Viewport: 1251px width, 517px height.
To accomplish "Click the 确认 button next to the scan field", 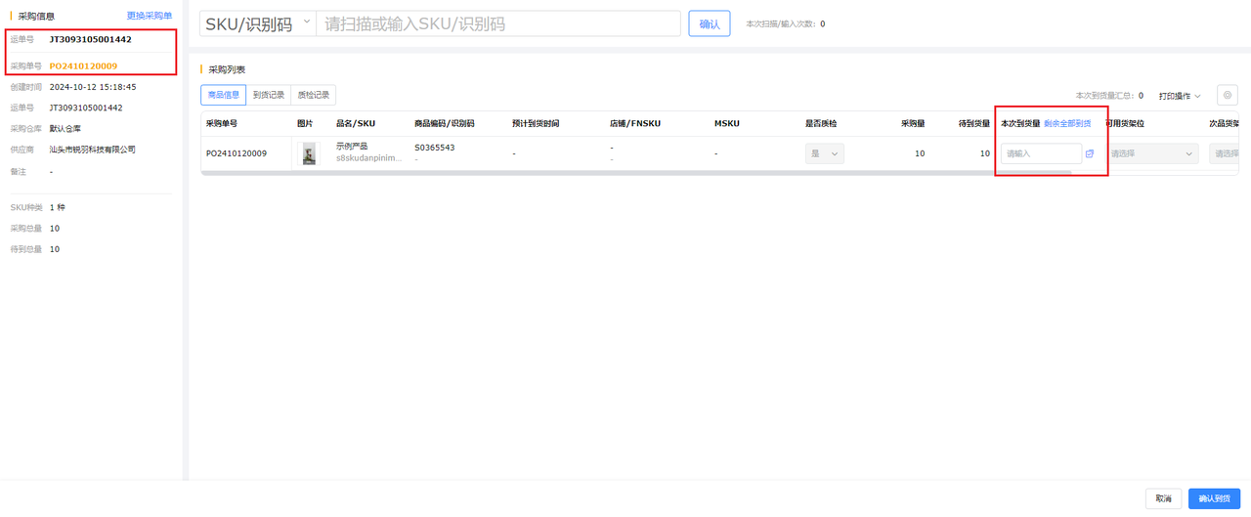I will point(710,23).
